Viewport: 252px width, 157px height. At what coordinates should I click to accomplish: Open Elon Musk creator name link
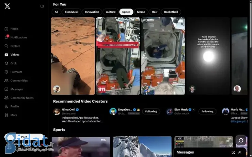(x=181, y=110)
